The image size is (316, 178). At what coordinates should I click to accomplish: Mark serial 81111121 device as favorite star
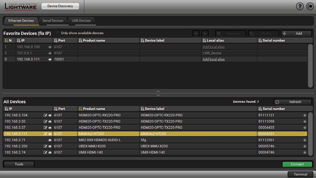(305, 115)
